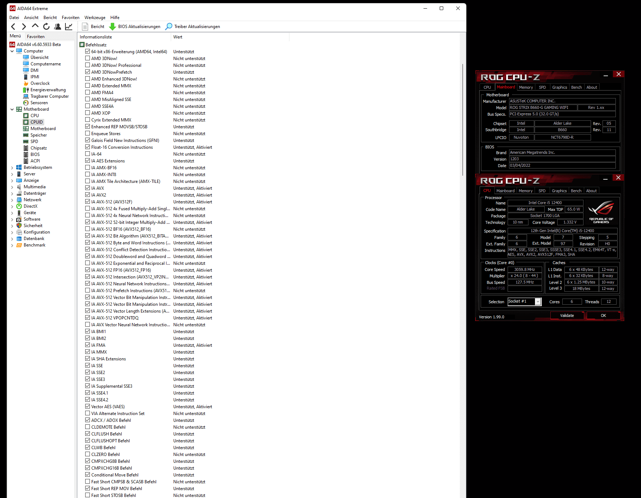641x498 pixels.
Task: Toggle Vector AES (VAES) checkbox
Action: click(x=87, y=406)
